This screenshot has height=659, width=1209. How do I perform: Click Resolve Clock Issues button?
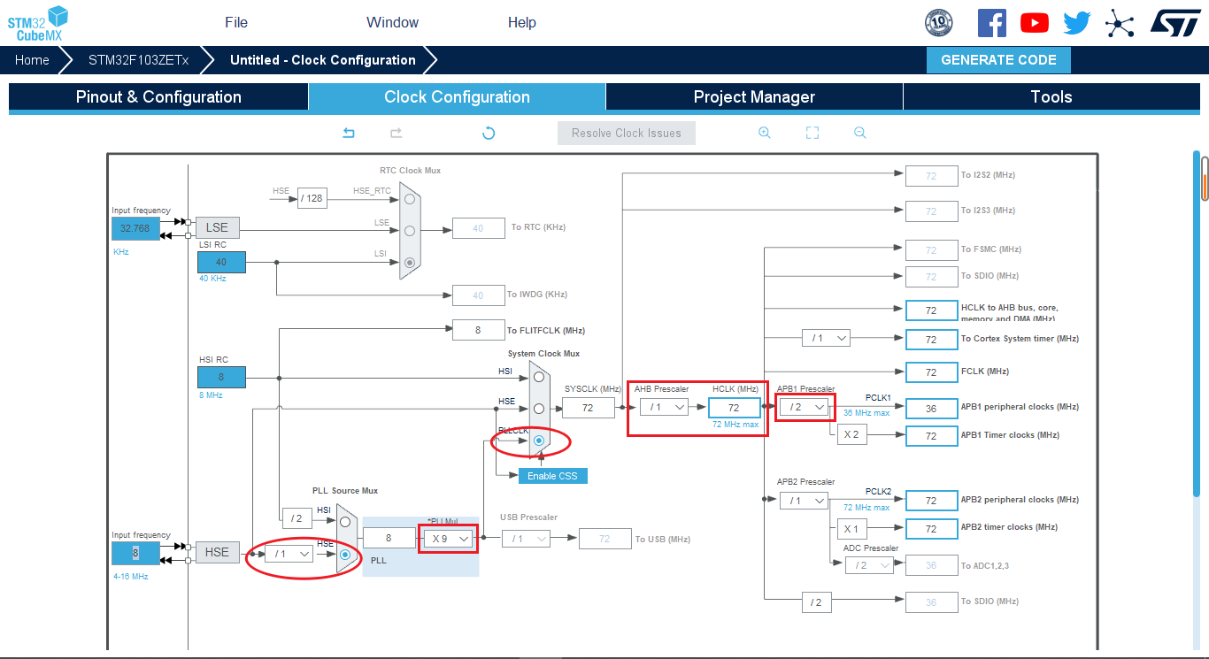click(627, 134)
